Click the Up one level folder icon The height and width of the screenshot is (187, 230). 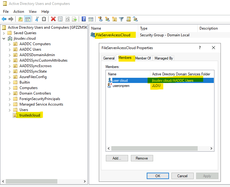click(x=20, y=19)
